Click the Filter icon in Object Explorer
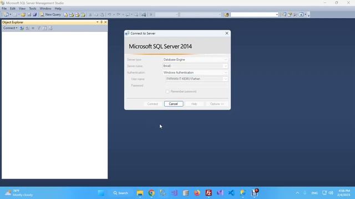Screen dimensions: 355x199 [39, 28]
